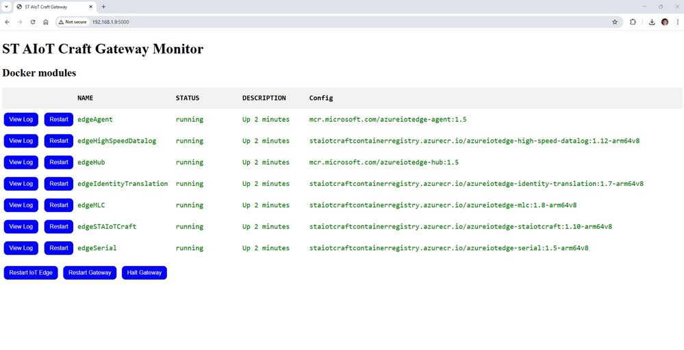Click the azureiotedge-agent:1.5 config text
Viewport: 684px width, 350px height.
coord(388,119)
